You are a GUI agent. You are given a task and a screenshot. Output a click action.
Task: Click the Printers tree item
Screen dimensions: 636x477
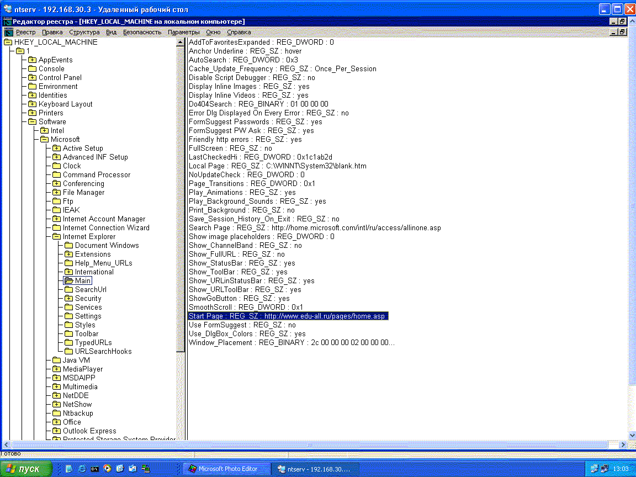51,113
